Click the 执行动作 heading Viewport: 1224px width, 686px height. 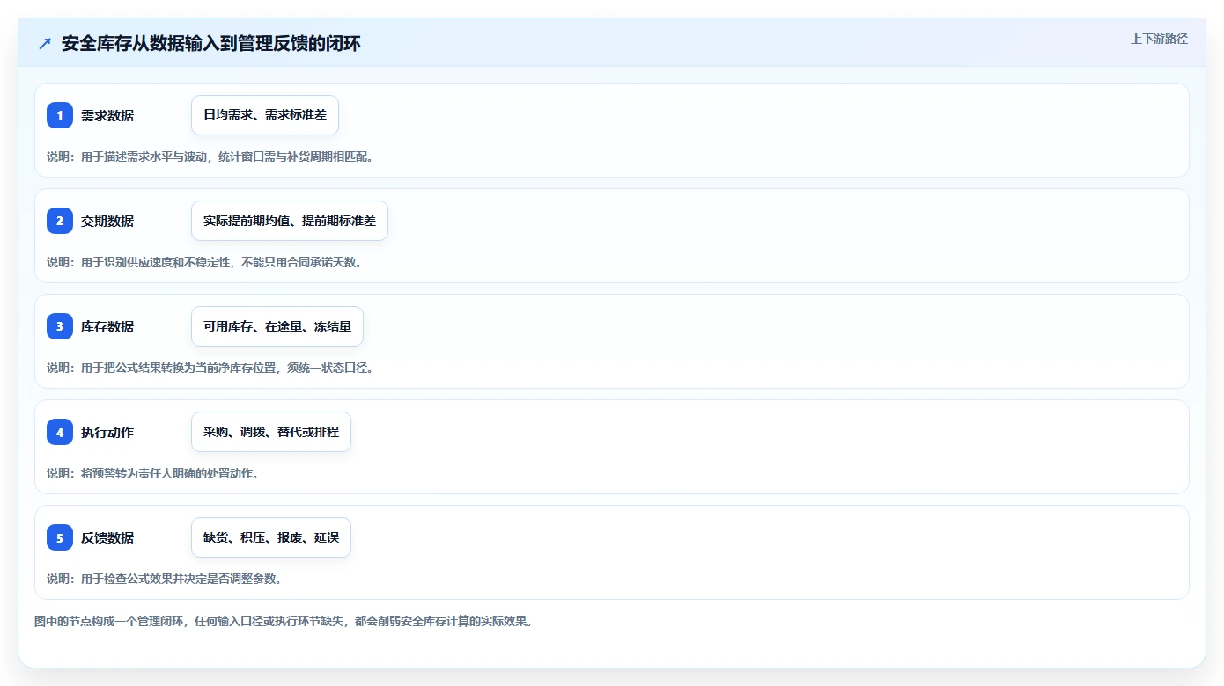point(107,432)
